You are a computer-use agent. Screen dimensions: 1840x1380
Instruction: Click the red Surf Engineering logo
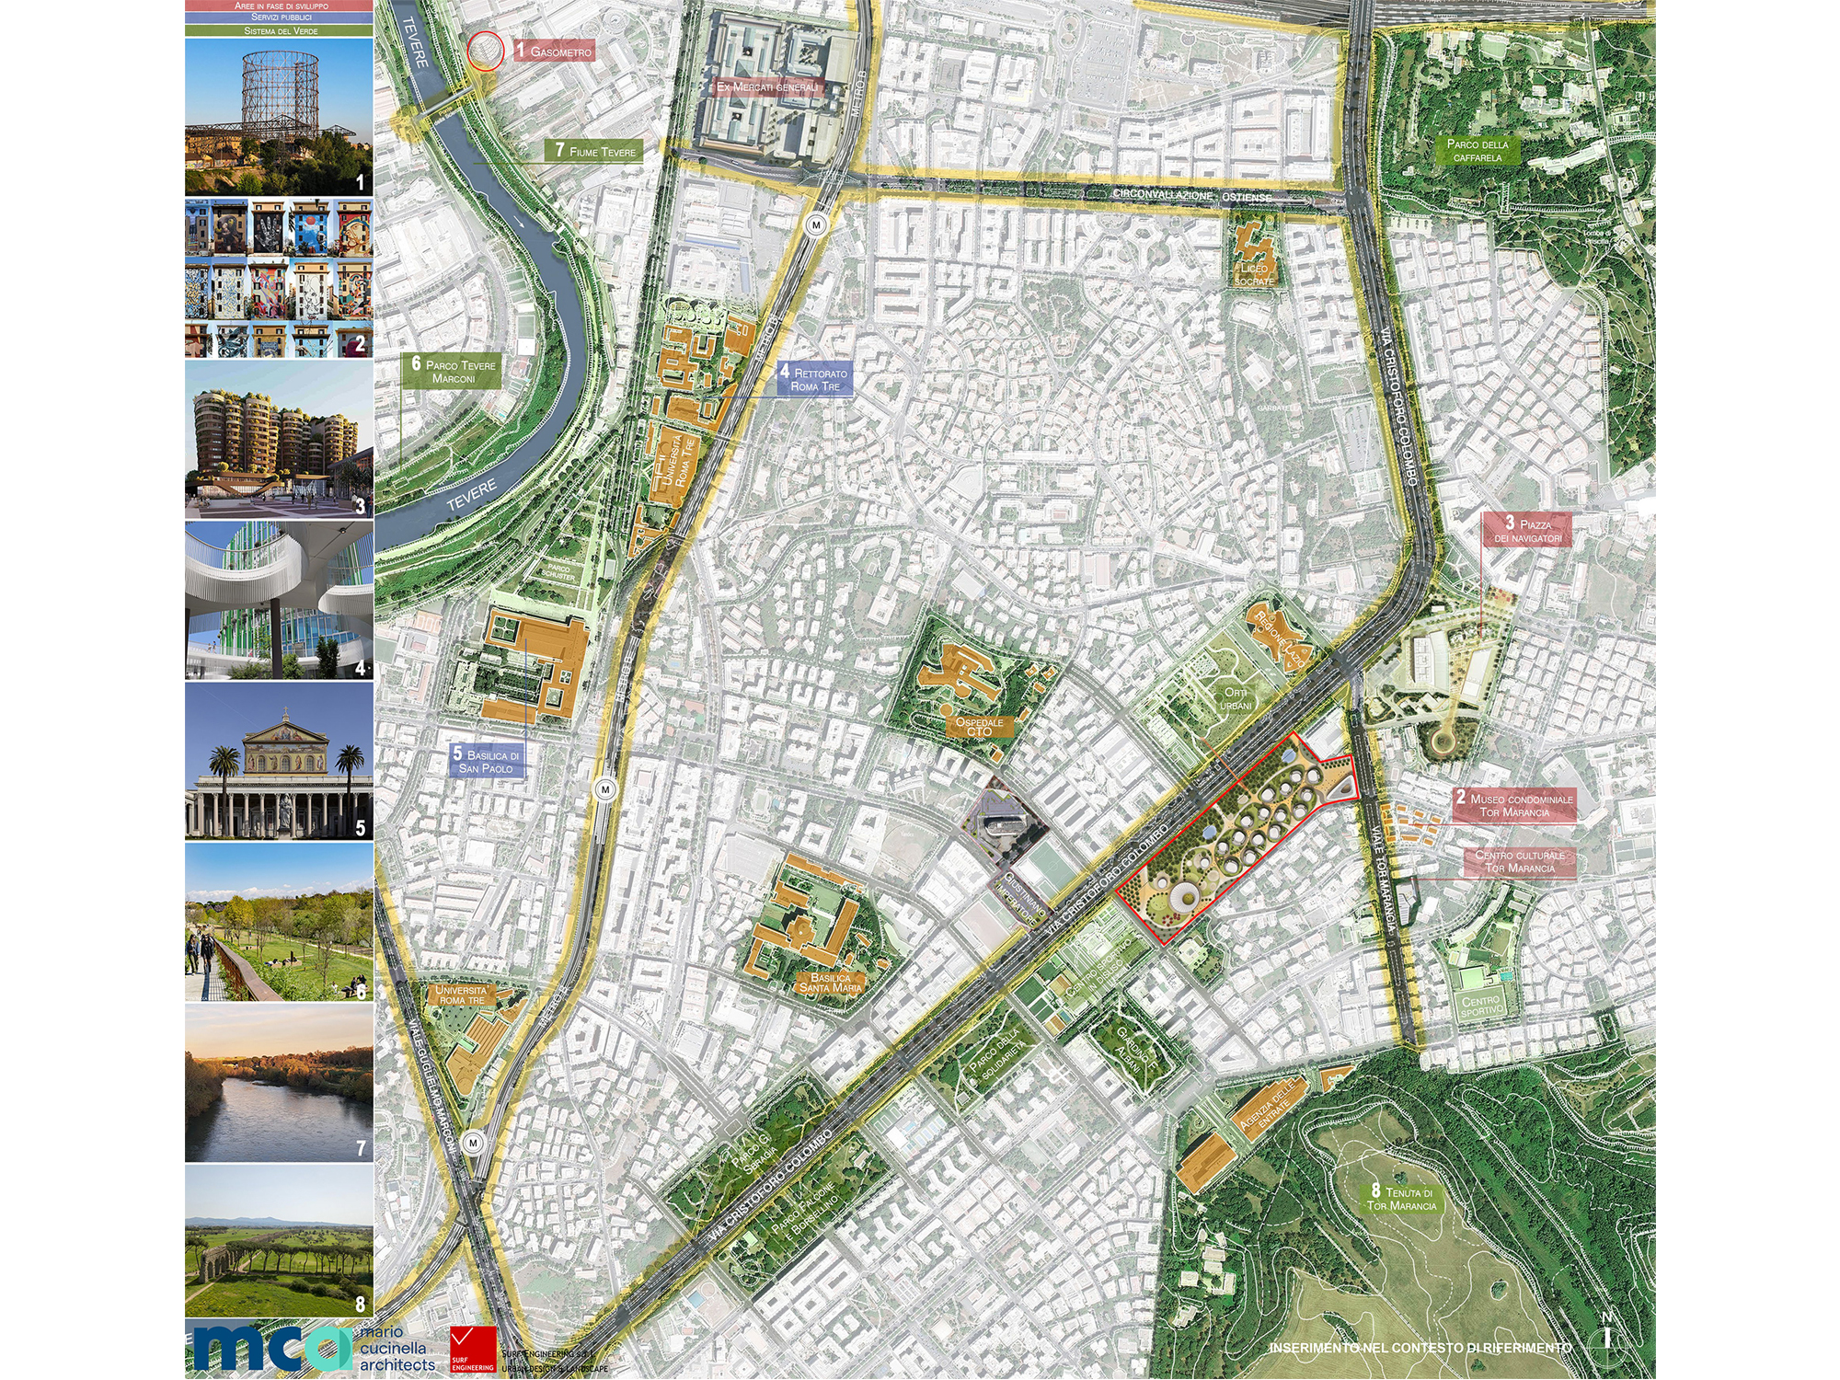click(473, 1350)
